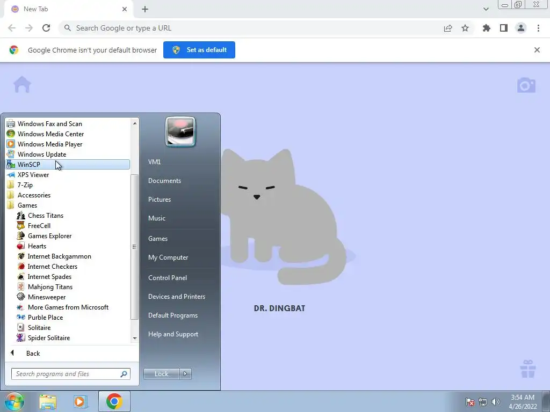550x412 pixels.
Task: Reload the page
Action: click(x=46, y=28)
